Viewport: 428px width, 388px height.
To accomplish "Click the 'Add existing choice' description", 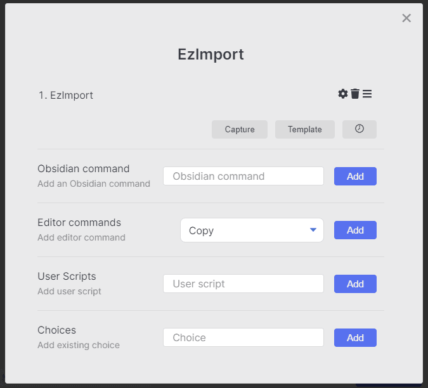I will pyautogui.click(x=79, y=345).
